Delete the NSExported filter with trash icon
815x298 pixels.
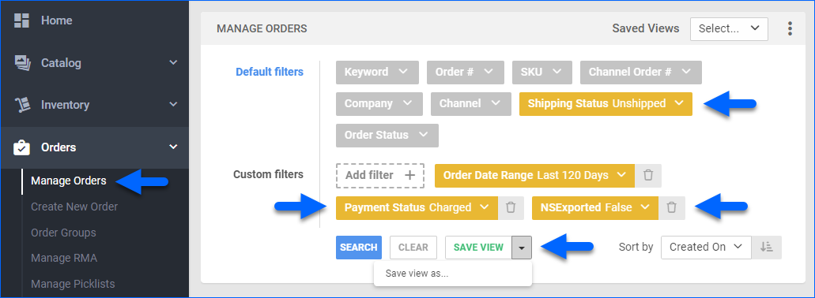pyautogui.click(x=672, y=207)
